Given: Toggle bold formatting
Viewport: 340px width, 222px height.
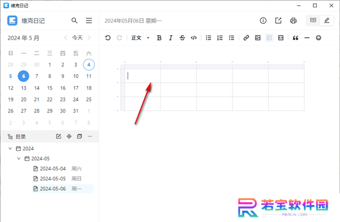Looking at the screenshot, I should (159, 38).
